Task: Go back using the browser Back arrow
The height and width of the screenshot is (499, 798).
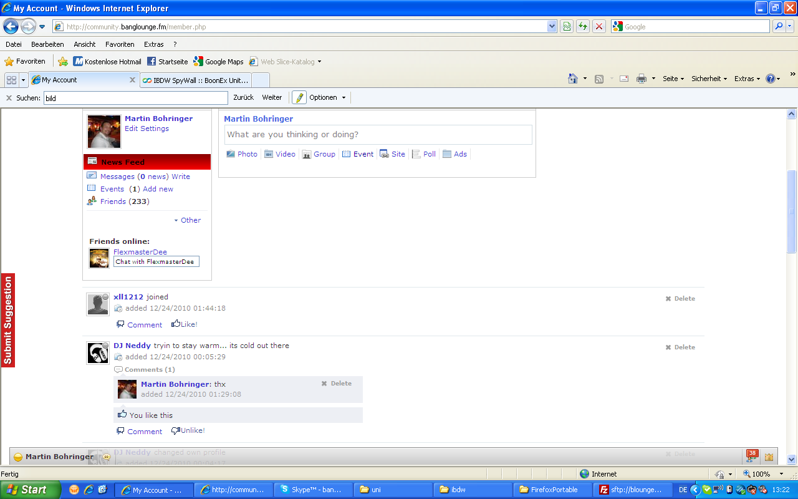Action: pyautogui.click(x=11, y=26)
